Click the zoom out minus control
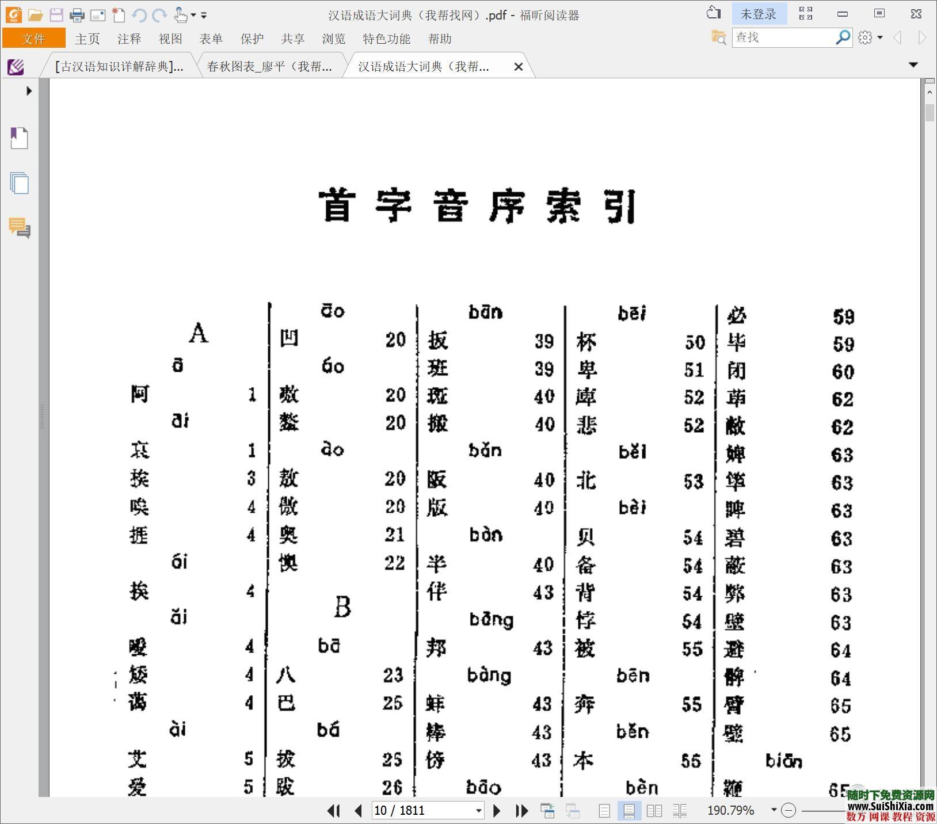The width and height of the screenshot is (937, 824). pyautogui.click(x=788, y=810)
